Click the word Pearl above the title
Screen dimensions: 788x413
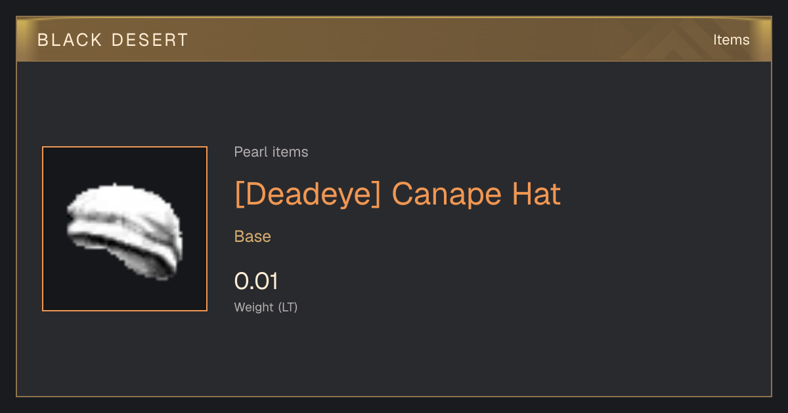(249, 152)
